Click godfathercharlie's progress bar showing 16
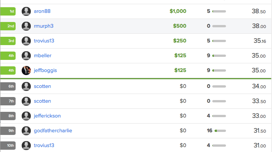This screenshot has height=152, width=272. (220, 131)
